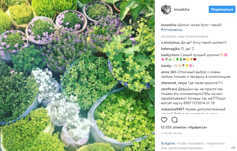This screenshot has height=151, width=237.
Task: Open o.kostylova commenter profile
Action: click(170, 42)
